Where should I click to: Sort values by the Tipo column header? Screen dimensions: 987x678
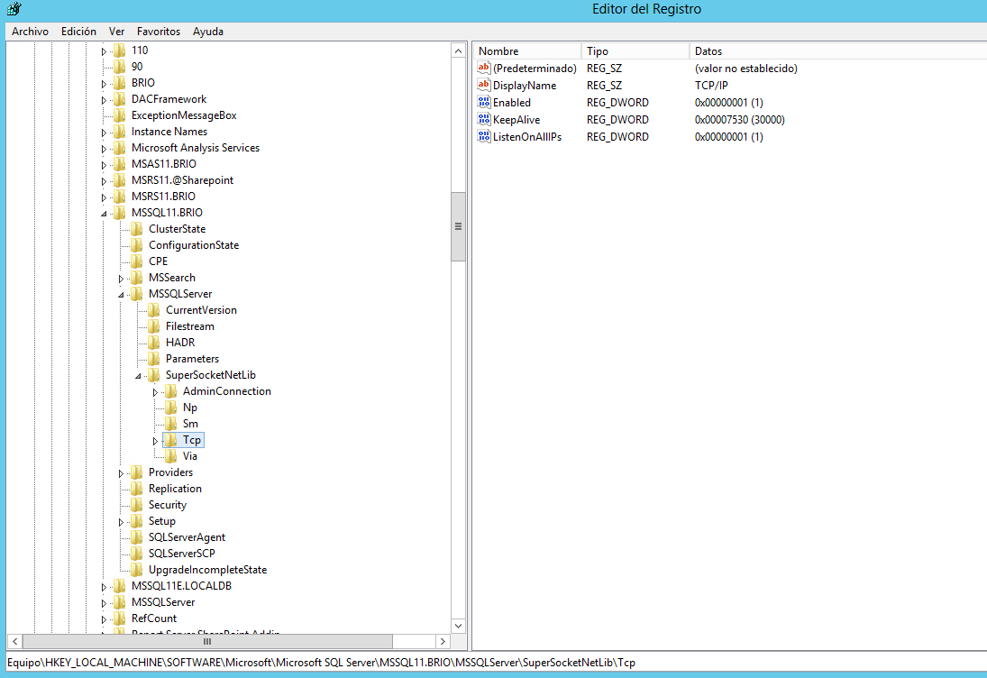635,51
